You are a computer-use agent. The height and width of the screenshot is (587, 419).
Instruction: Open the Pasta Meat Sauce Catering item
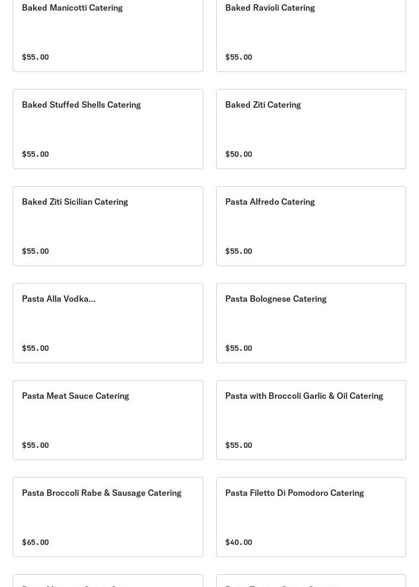click(x=75, y=396)
